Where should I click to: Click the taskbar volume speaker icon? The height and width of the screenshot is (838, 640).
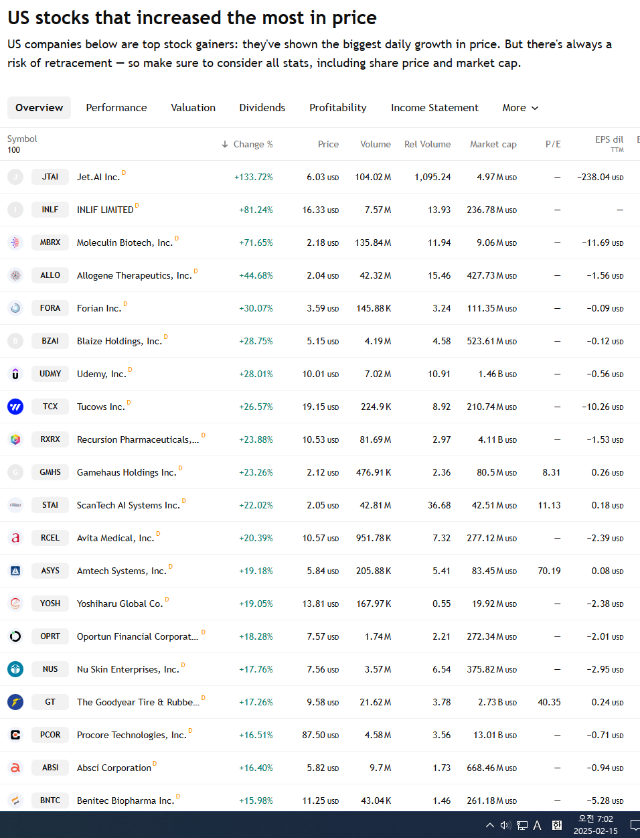tap(505, 825)
